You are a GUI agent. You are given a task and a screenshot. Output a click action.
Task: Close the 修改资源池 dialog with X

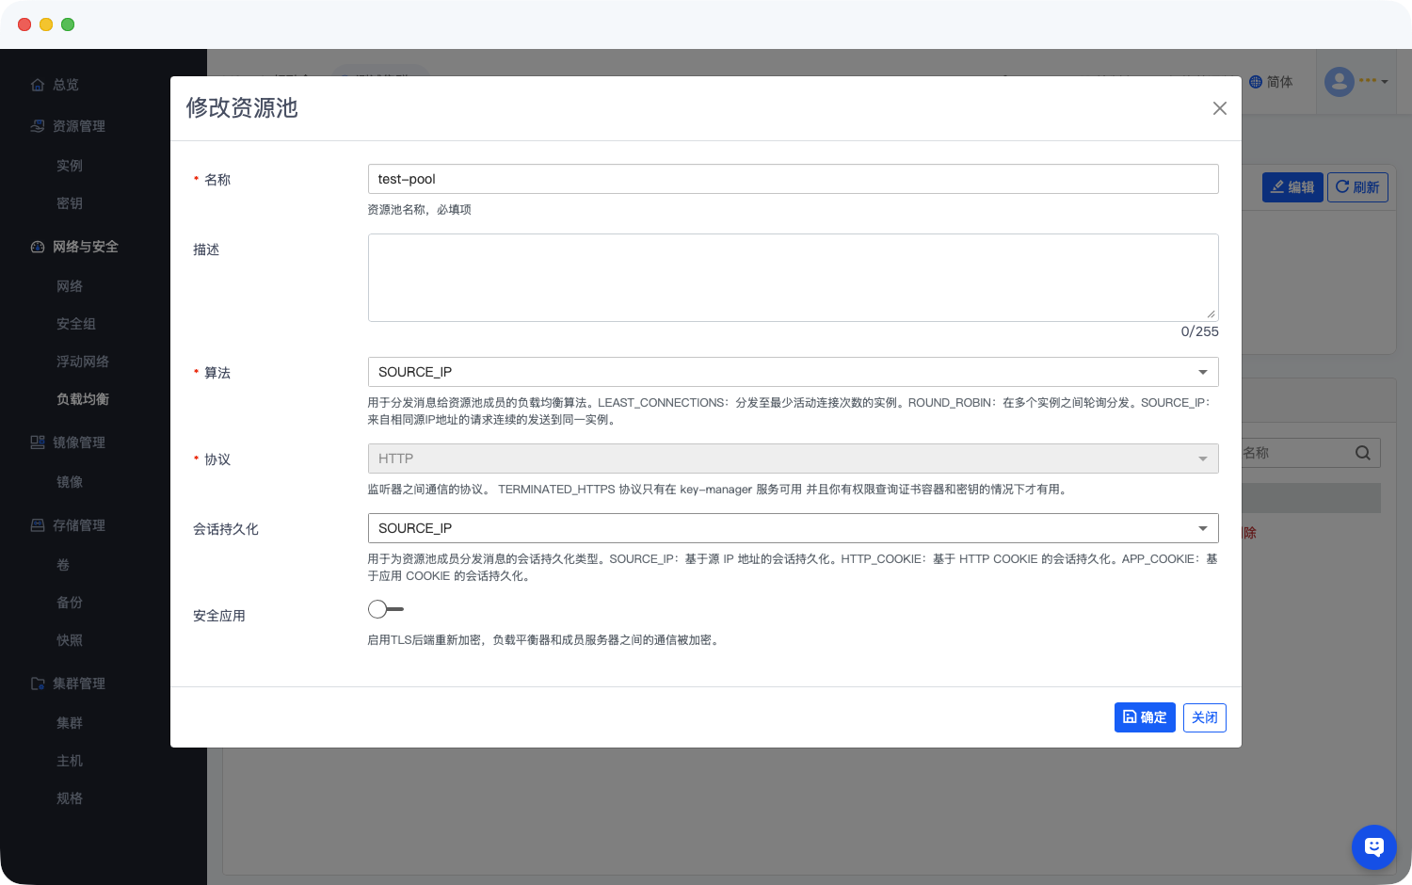pyautogui.click(x=1219, y=108)
